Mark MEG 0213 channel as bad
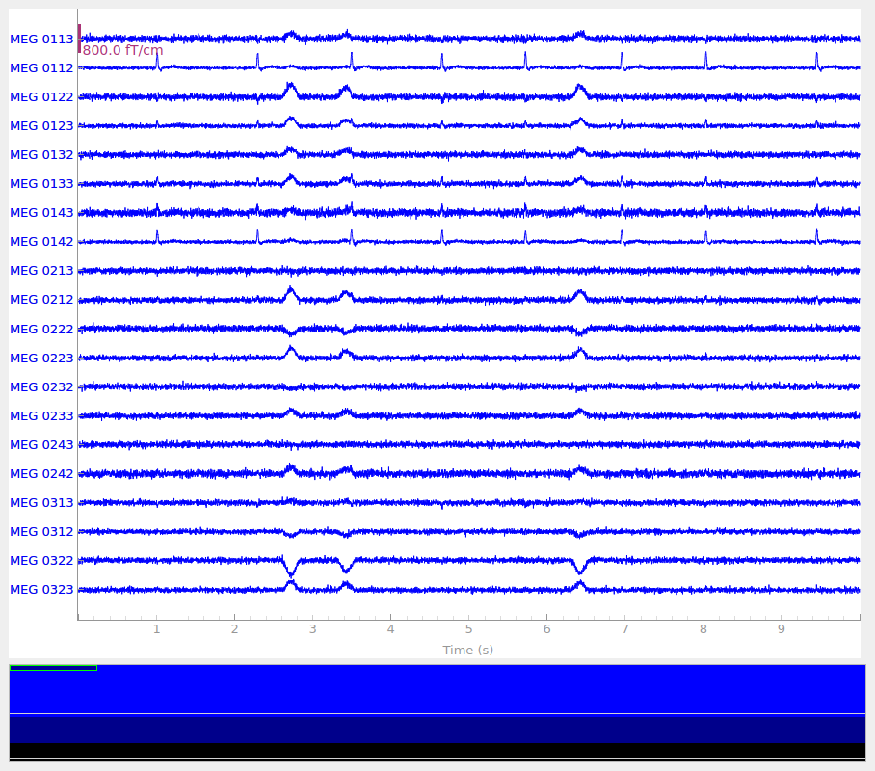Viewport: 875px width, 771px height. pos(41,271)
